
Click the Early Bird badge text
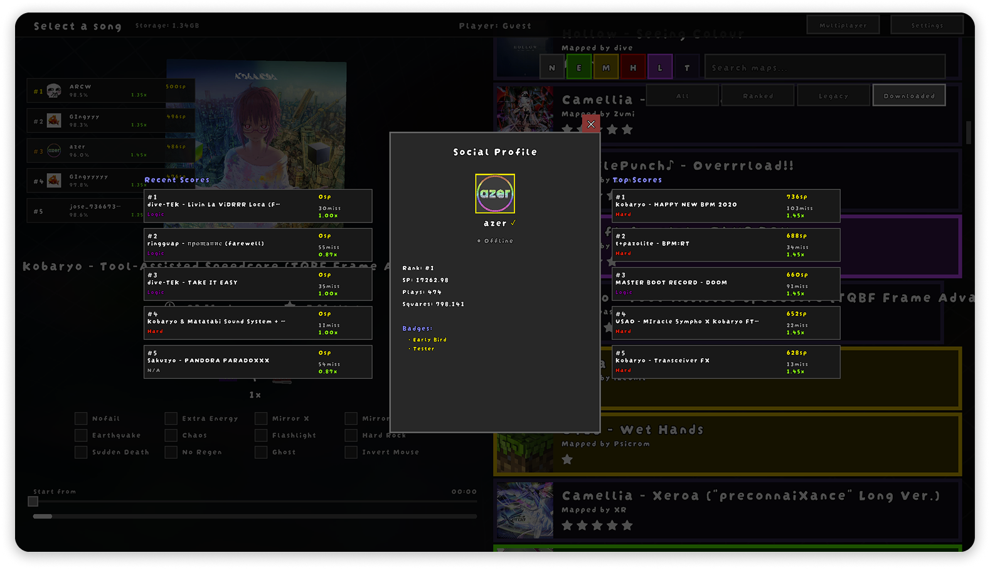coord(430,340)
